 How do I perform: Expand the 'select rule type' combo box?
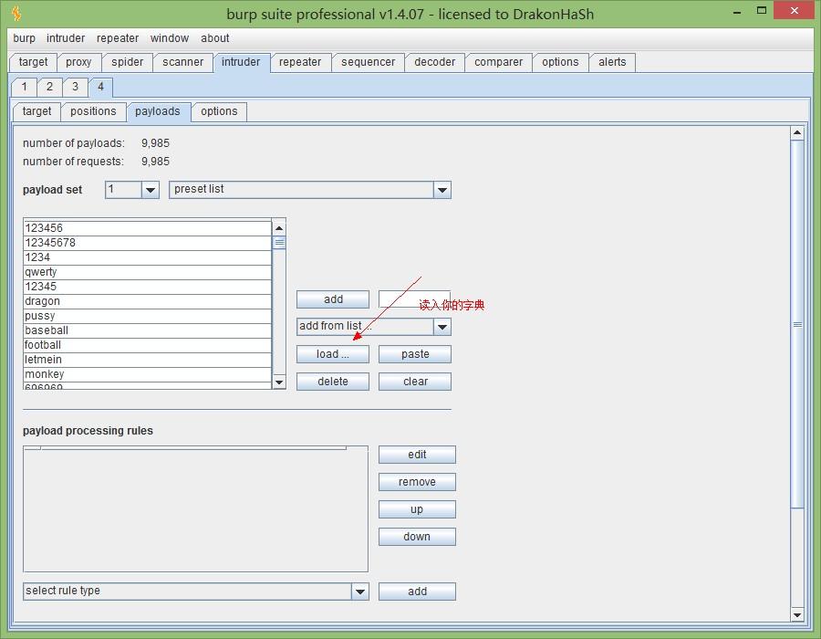359,592
